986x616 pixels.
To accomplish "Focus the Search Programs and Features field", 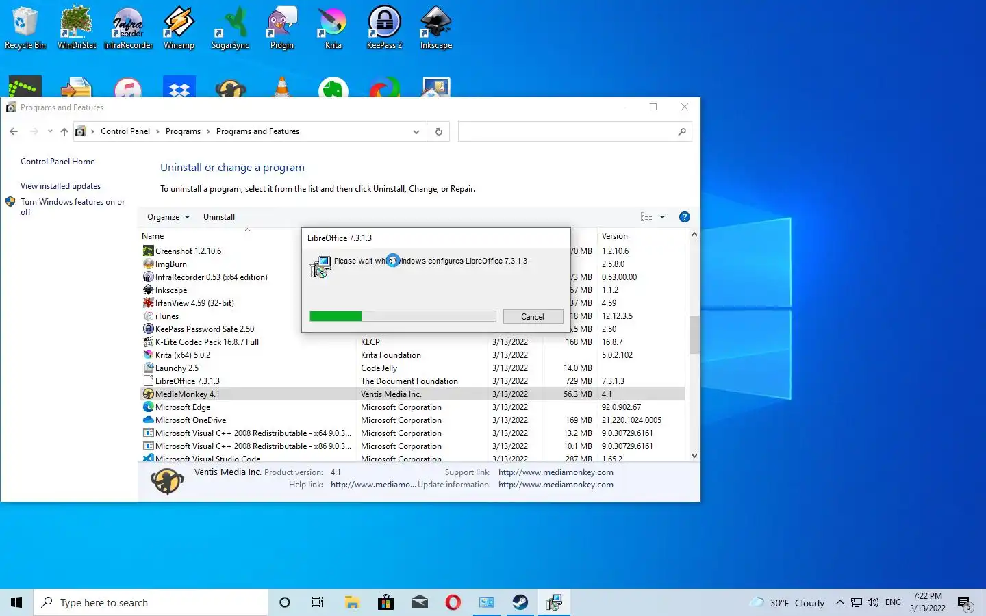I will (574, 131).
